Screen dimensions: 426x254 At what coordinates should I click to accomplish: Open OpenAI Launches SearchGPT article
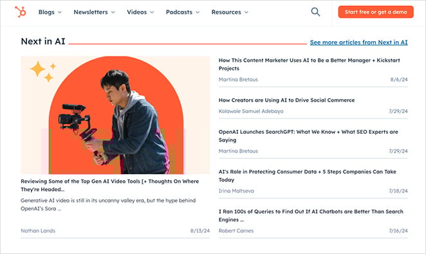(x=308, y=136)
